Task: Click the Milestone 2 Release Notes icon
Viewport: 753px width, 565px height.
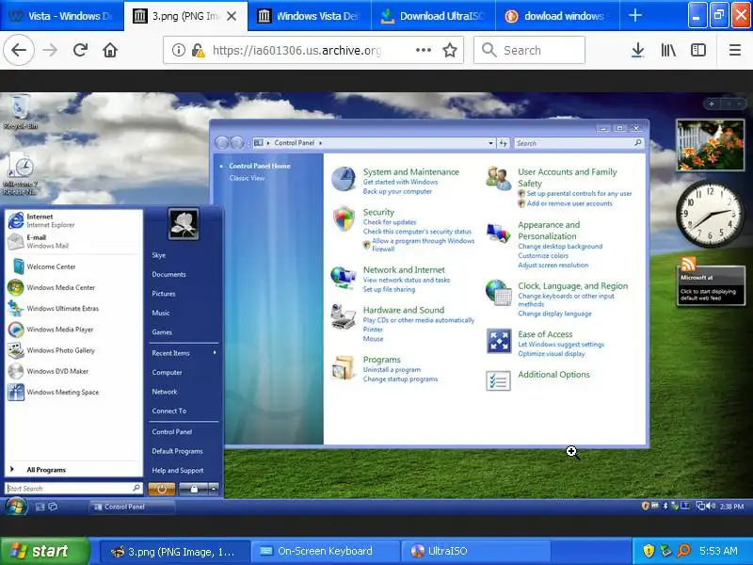Action: coord(20,173)
